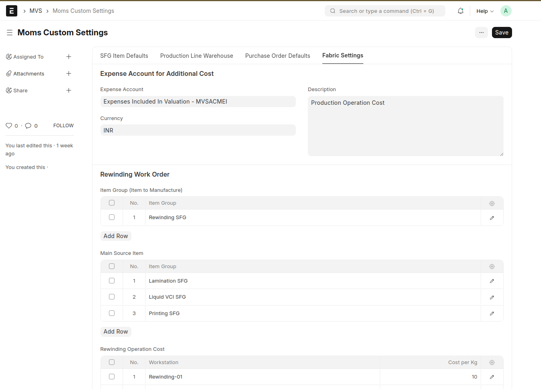Open the Purchase Order Defaults tab

(x=277, y=56)
